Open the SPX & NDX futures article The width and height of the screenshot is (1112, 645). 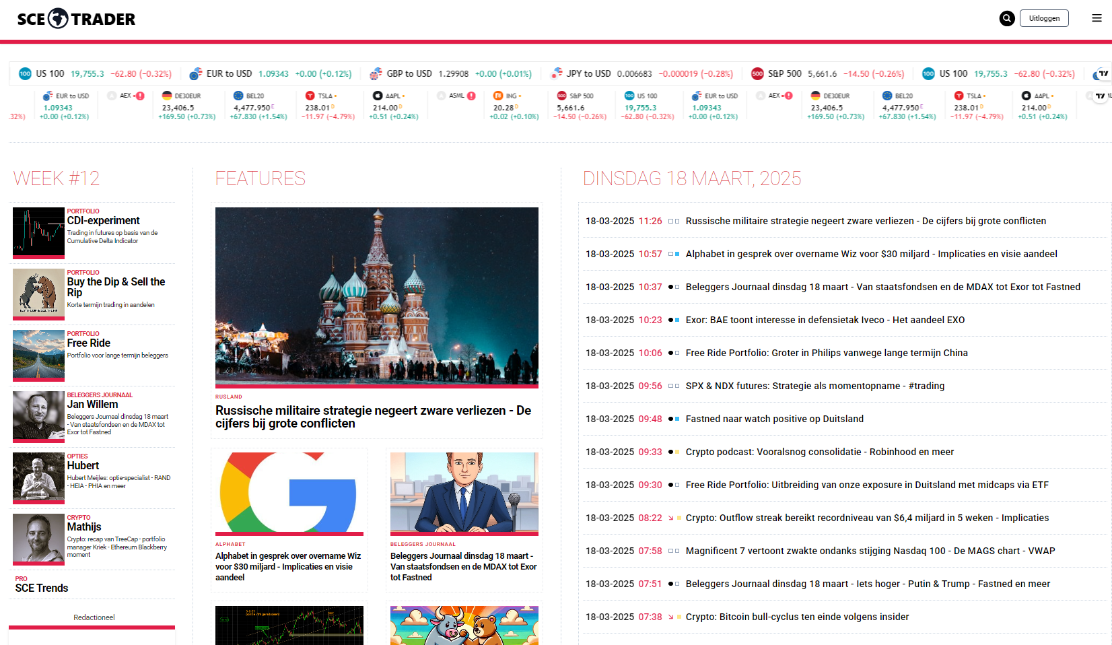[815, 386]
